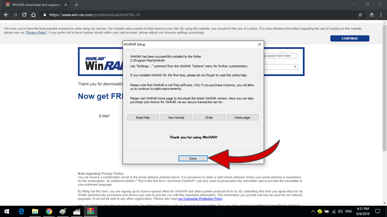387x217 pixels.
Task: Click Done in WinRAR Setup dialog
Action: click(193, 159)
